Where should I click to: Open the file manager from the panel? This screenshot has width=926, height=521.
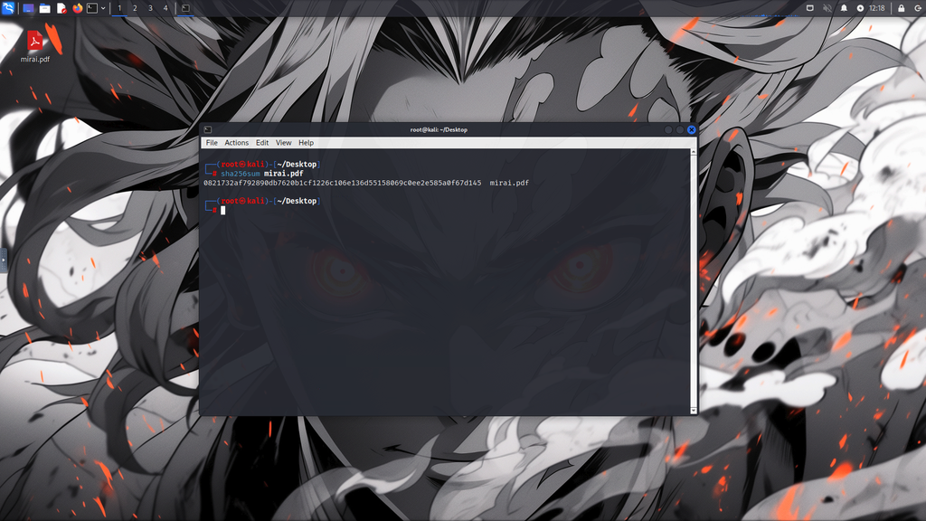(44, 8)
